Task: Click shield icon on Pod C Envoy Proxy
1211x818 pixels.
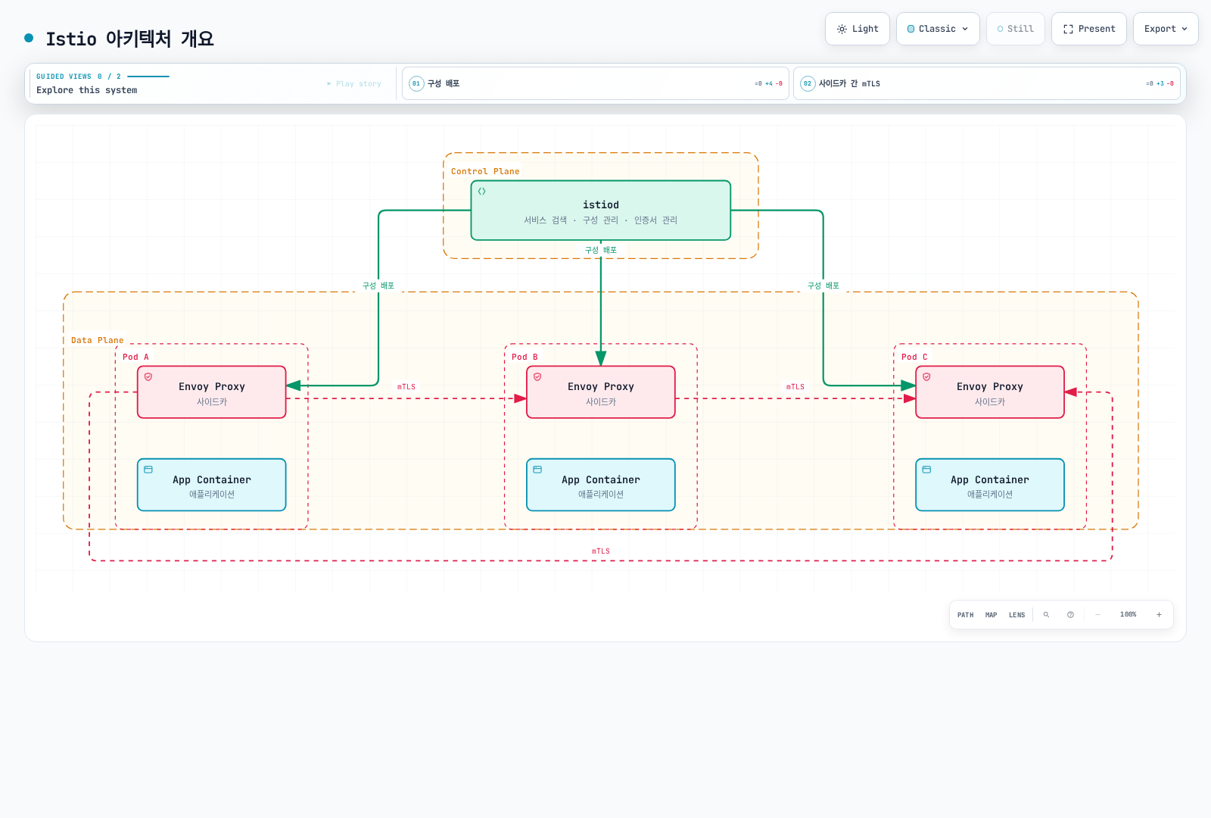Action: pos(926,376)
